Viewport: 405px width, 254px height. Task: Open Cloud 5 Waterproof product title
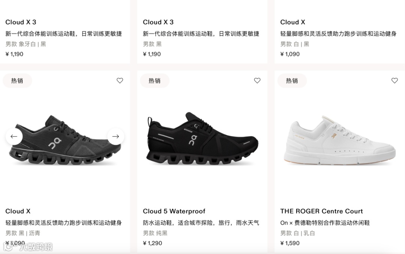[174, 211]
